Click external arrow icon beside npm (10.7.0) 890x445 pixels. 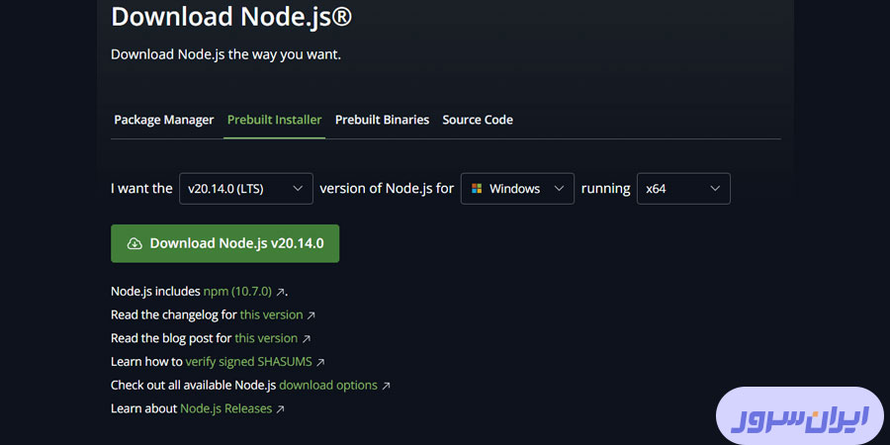click(281, 292)
